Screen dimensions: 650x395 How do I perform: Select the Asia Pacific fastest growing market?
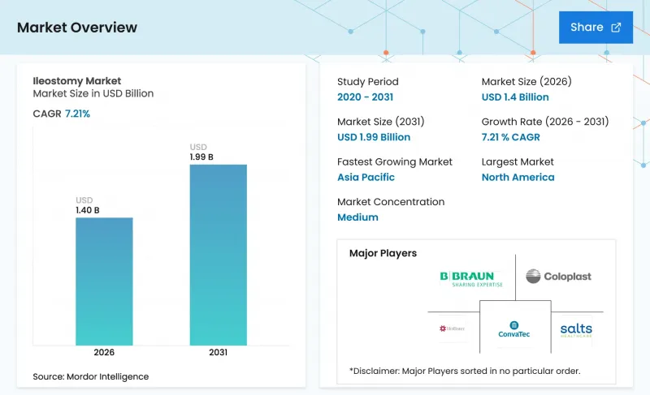coord(366,177)
